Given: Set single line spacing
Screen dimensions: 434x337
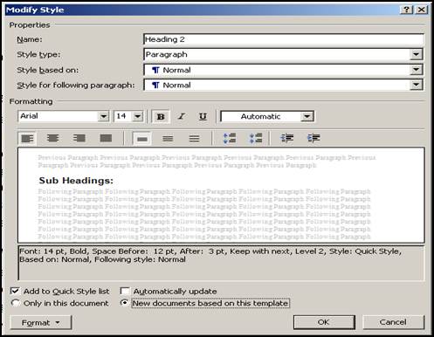Looking at the screenshot, I should [x=141, y=139].
